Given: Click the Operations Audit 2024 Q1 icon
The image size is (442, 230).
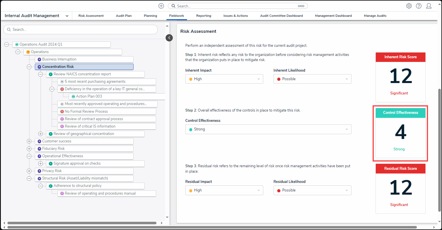Looking at the screenshot, I should (x=17, y=45).
